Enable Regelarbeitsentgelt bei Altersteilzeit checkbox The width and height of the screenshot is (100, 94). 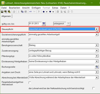click(x=30, y=83)
